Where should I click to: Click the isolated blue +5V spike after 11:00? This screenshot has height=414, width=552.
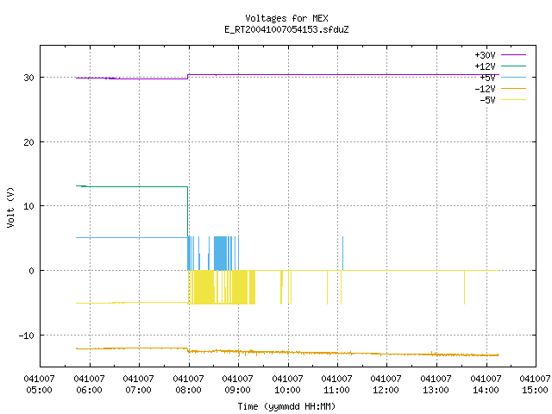(343, 254)
